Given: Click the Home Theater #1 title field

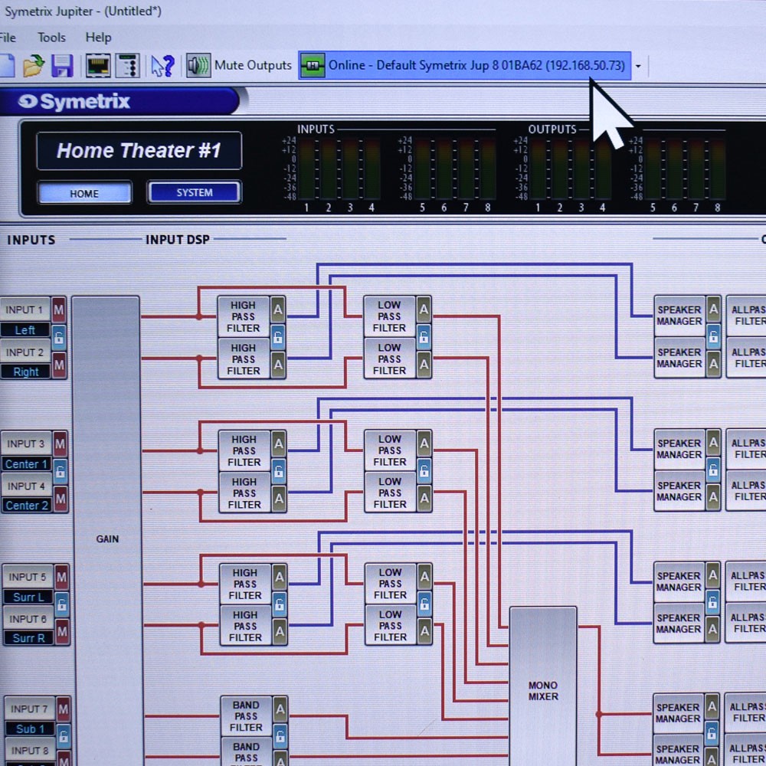Looking at the screenshot, I should [x=139, y=150].
